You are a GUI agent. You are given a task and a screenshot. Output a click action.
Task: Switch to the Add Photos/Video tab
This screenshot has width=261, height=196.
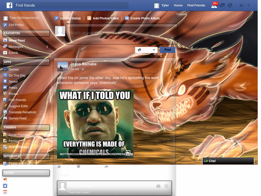103,18
